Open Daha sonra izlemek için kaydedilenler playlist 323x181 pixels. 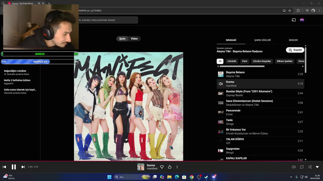pos(20,91)
